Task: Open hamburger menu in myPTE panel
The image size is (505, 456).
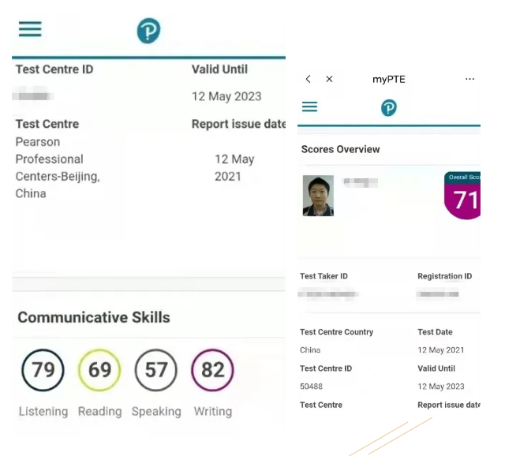Action: (310, 107)
